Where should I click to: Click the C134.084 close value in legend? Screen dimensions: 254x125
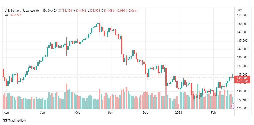click(108, 11)
